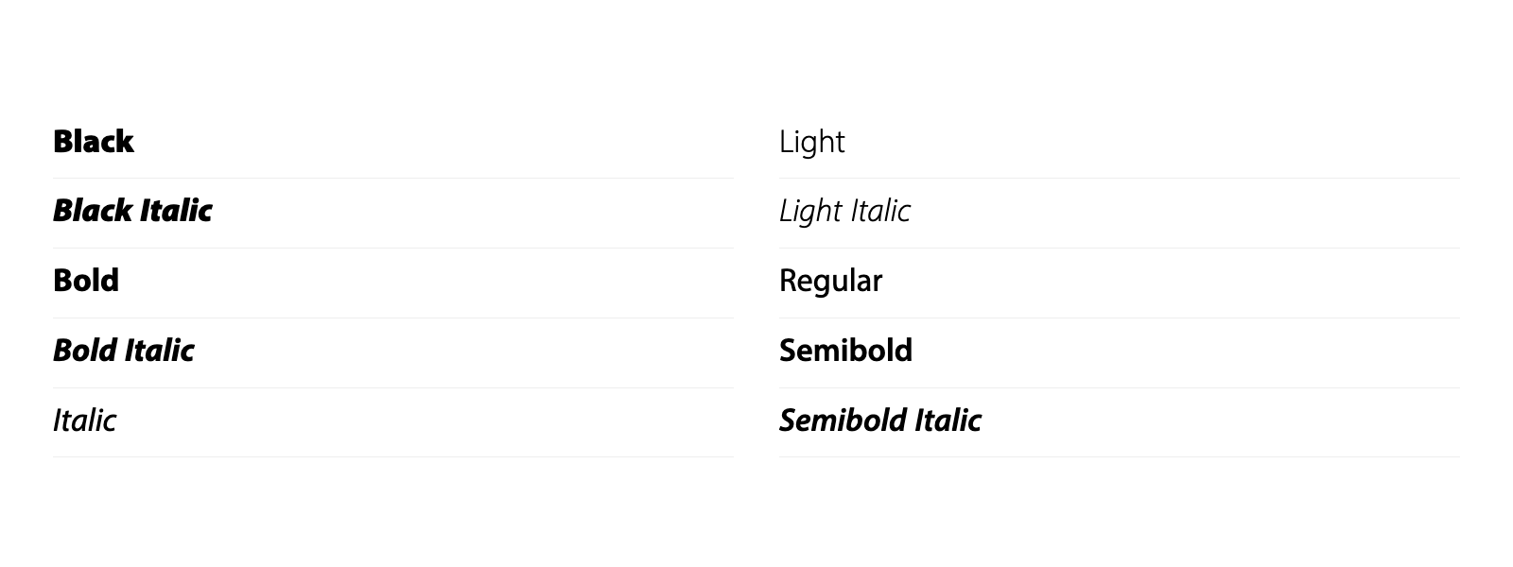This screenshot has height=567, width=1513.
Task: Select the Light Italic style
Action: pos(844,212)
